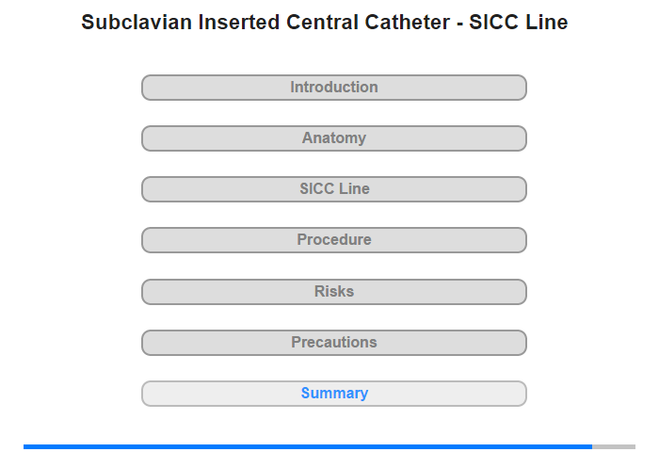Open the Procedure section
Screen dimensions: 659x452
(x=333, y=240)
